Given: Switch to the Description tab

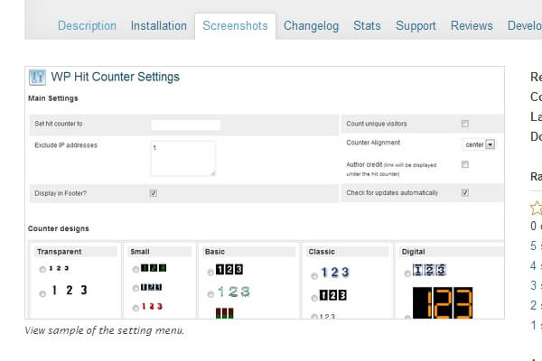Looking at the screenshot, I should point(87,25).
